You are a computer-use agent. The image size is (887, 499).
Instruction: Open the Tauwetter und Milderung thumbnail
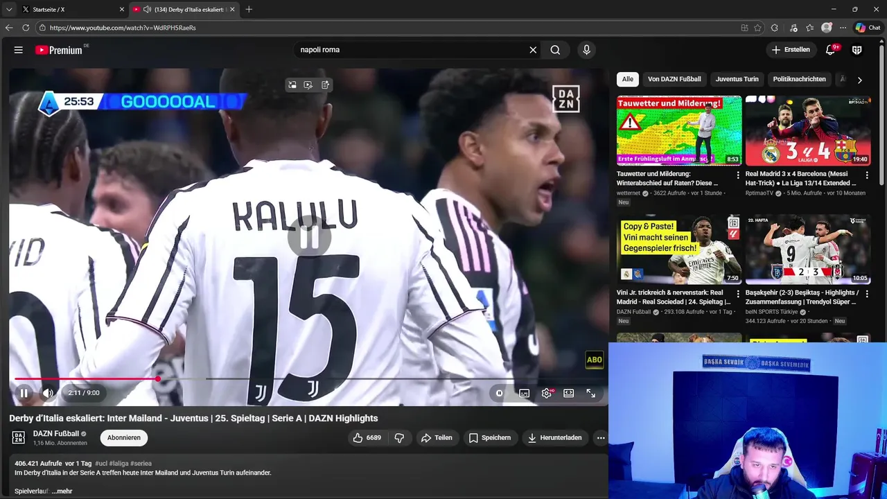pyautogui.click(x=679, y=130)
